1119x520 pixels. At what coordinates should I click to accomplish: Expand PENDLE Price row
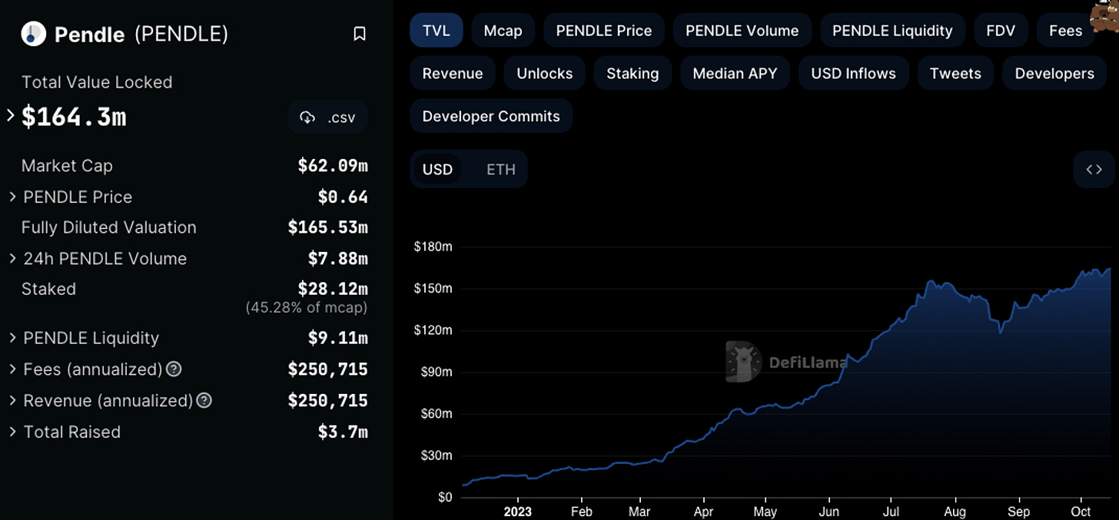pyautogui.click(x=12, y=197)
